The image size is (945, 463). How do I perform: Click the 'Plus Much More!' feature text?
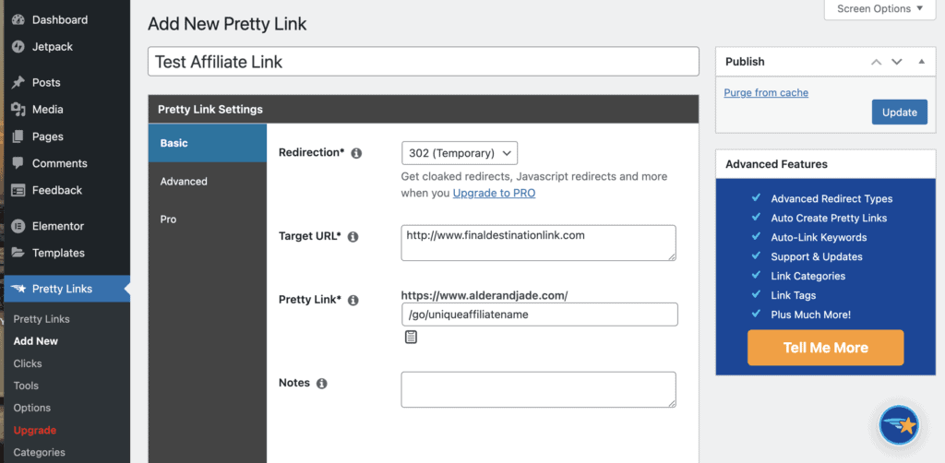[810, 315]
